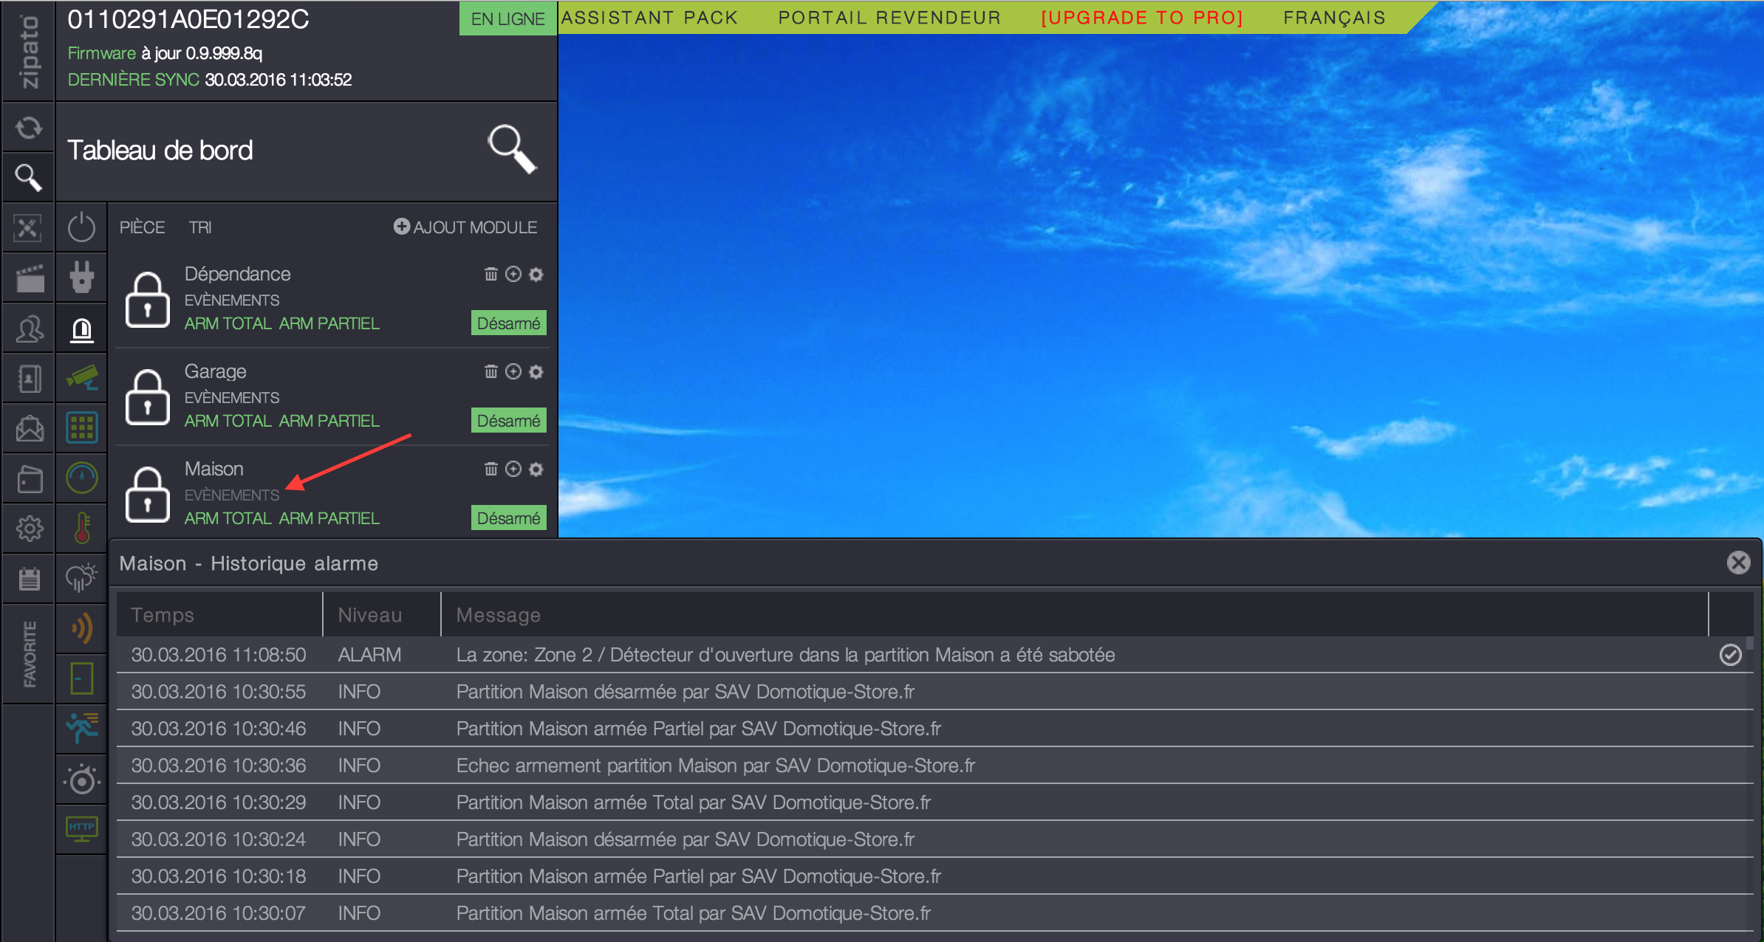Open the PIÈCE room filter
Image resolution: width=1764 pixels, height=942 pixels.
point(142,227)
